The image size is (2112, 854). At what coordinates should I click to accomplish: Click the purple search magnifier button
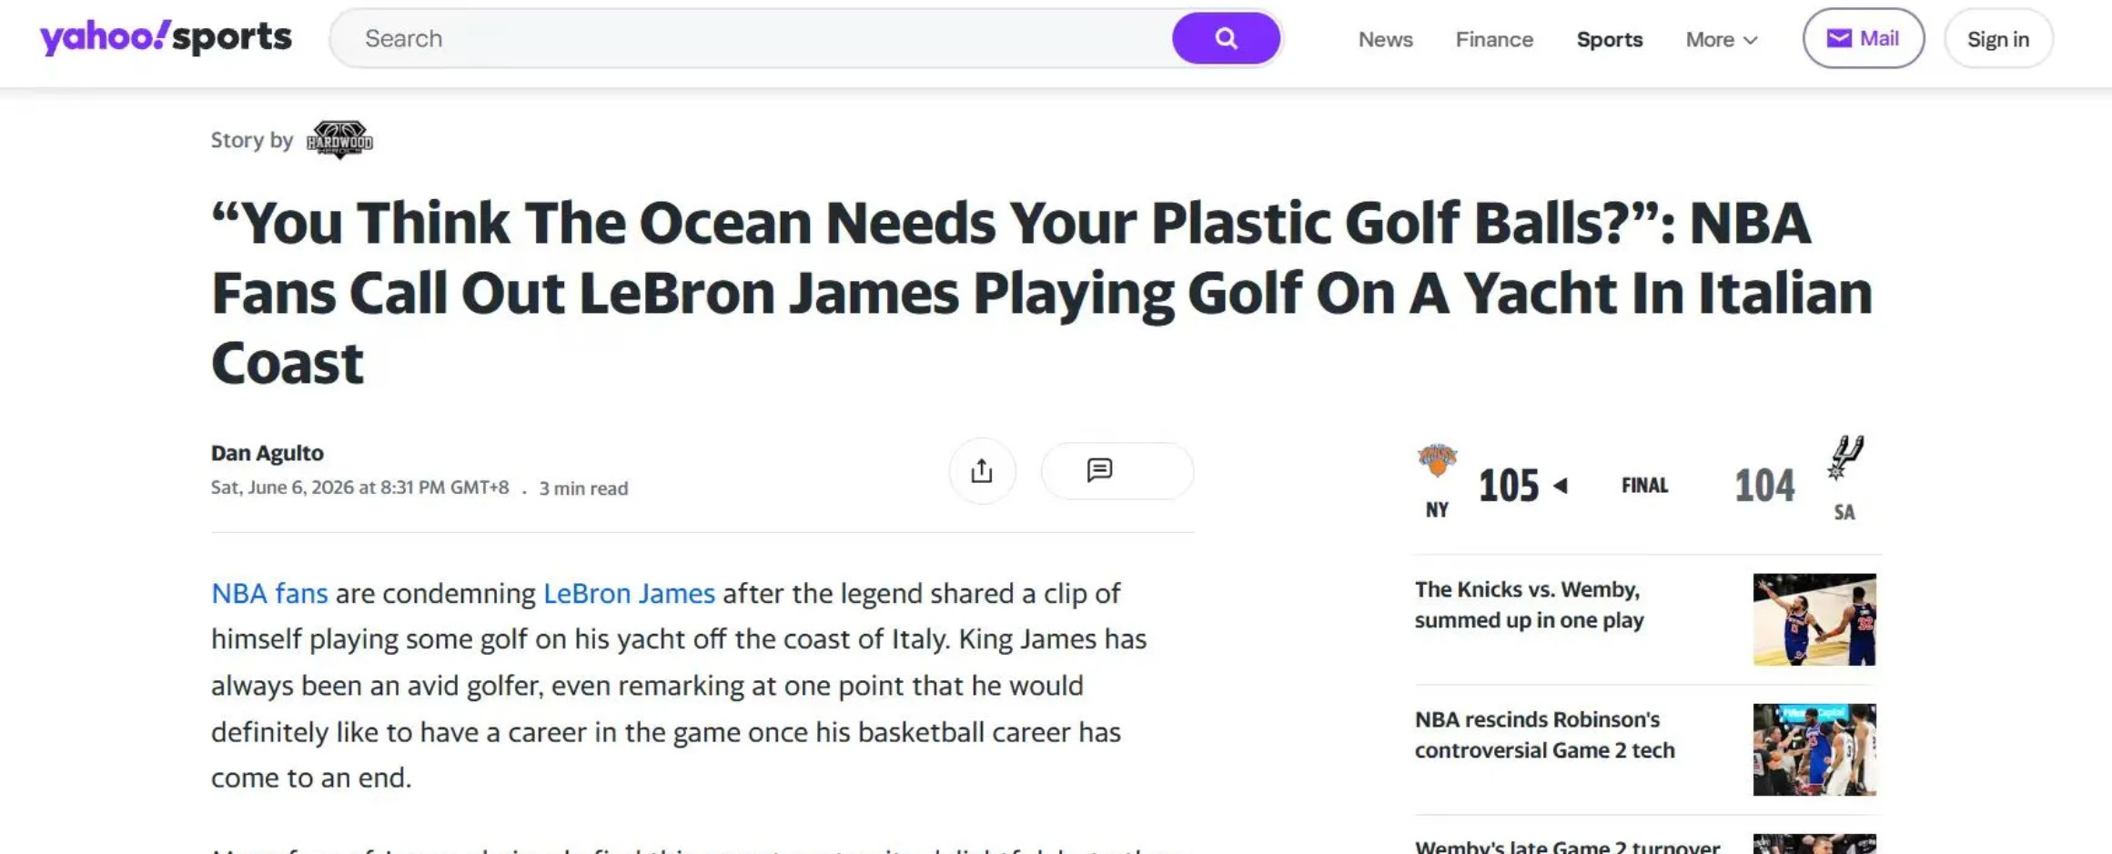1226,38
